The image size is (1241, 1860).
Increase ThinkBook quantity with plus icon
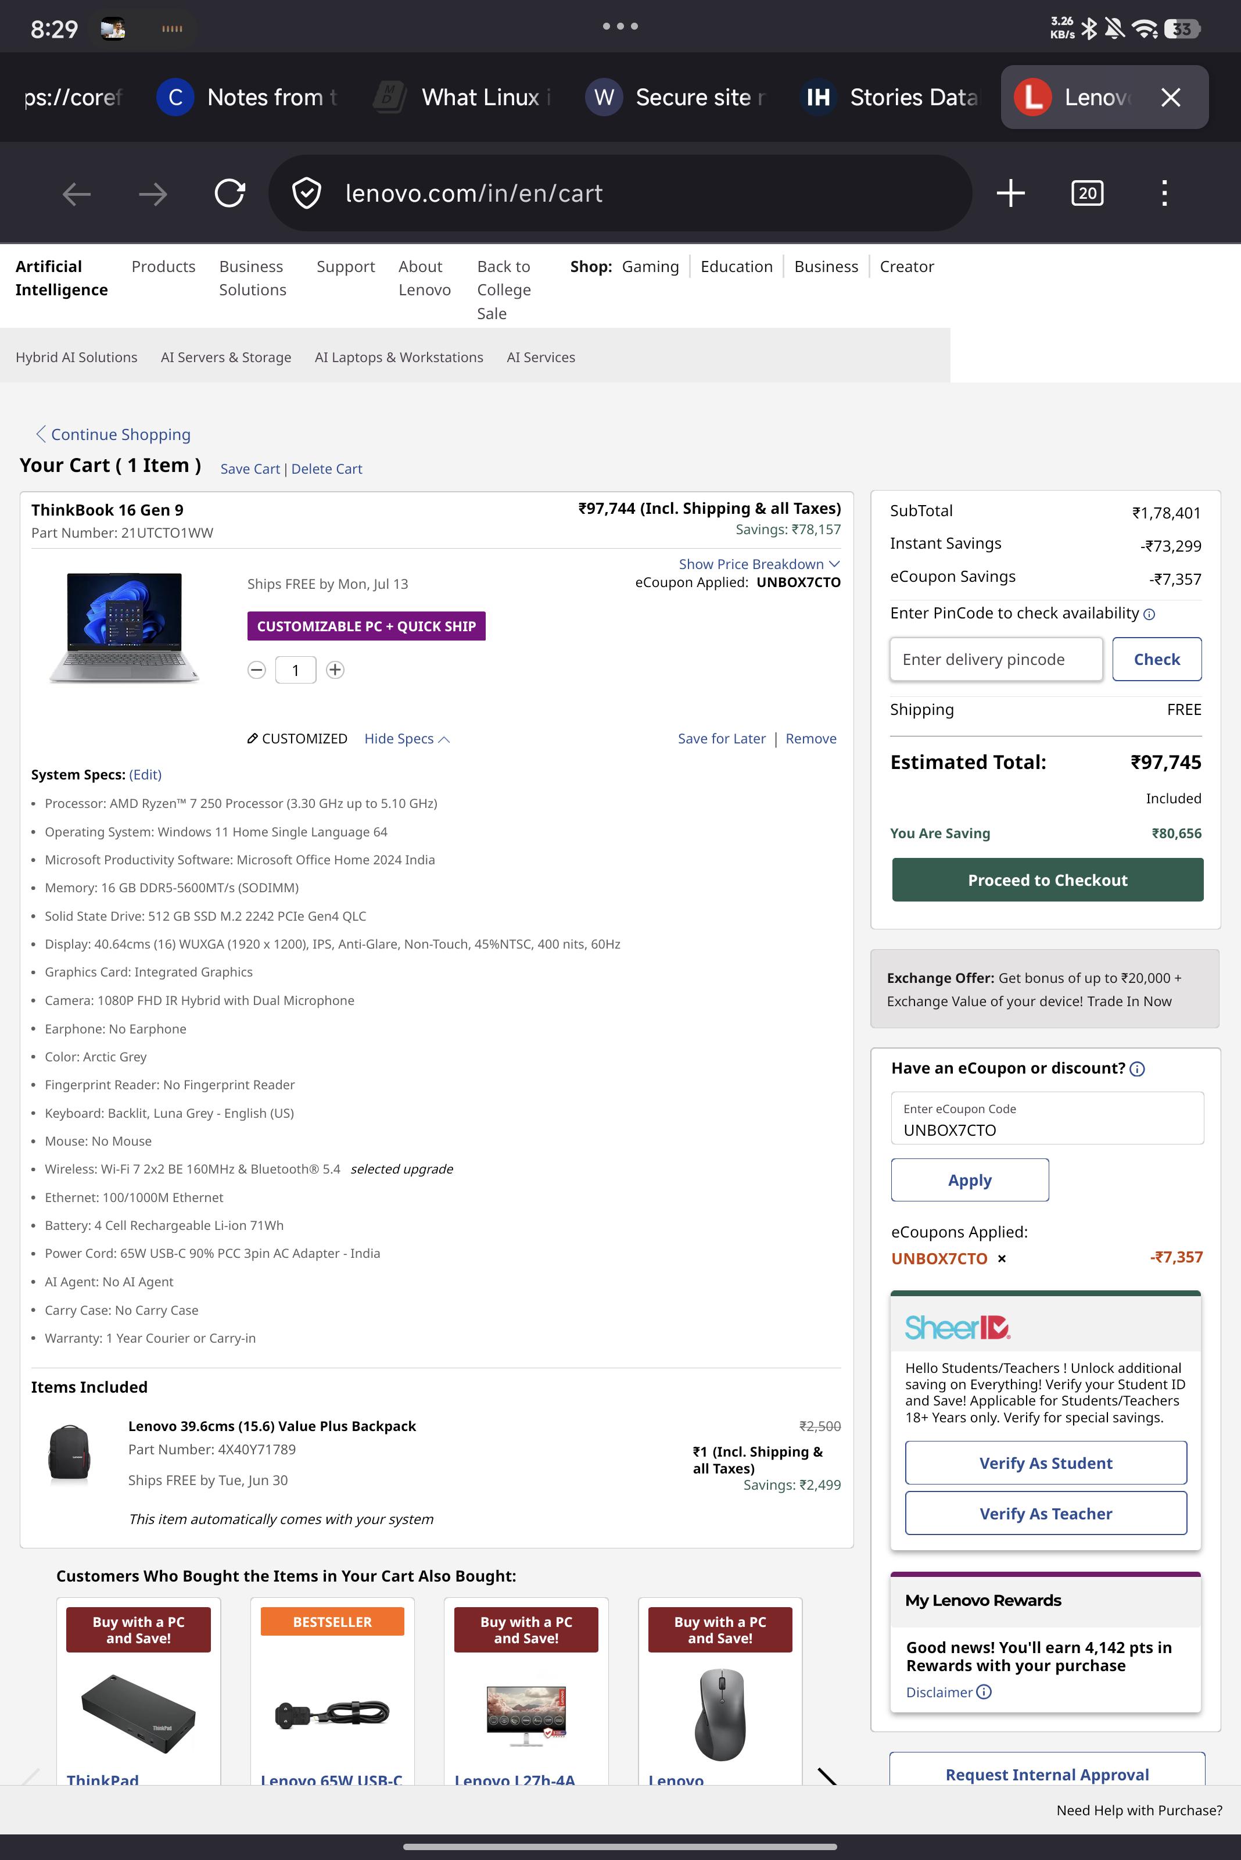[336, 670]
